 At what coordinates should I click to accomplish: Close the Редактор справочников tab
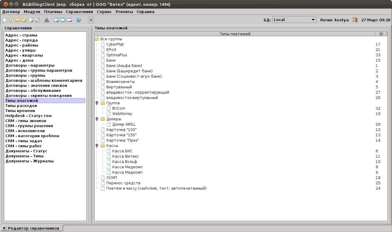[x=4, y=228]
